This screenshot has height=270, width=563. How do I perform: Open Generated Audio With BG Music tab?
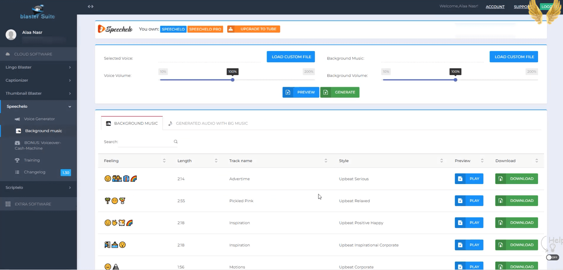pyautogui.click(x=208, y=123)
